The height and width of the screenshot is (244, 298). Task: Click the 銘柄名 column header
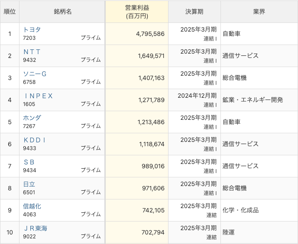tap(62, 12)
